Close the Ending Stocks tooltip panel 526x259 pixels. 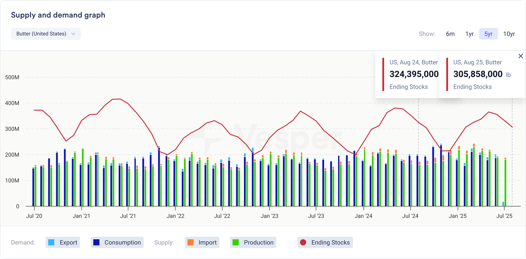click(x=520, y=56)
